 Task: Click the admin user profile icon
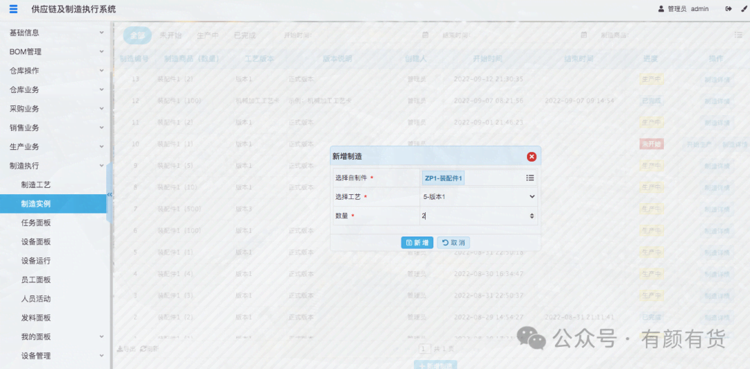tap(661, 9)
